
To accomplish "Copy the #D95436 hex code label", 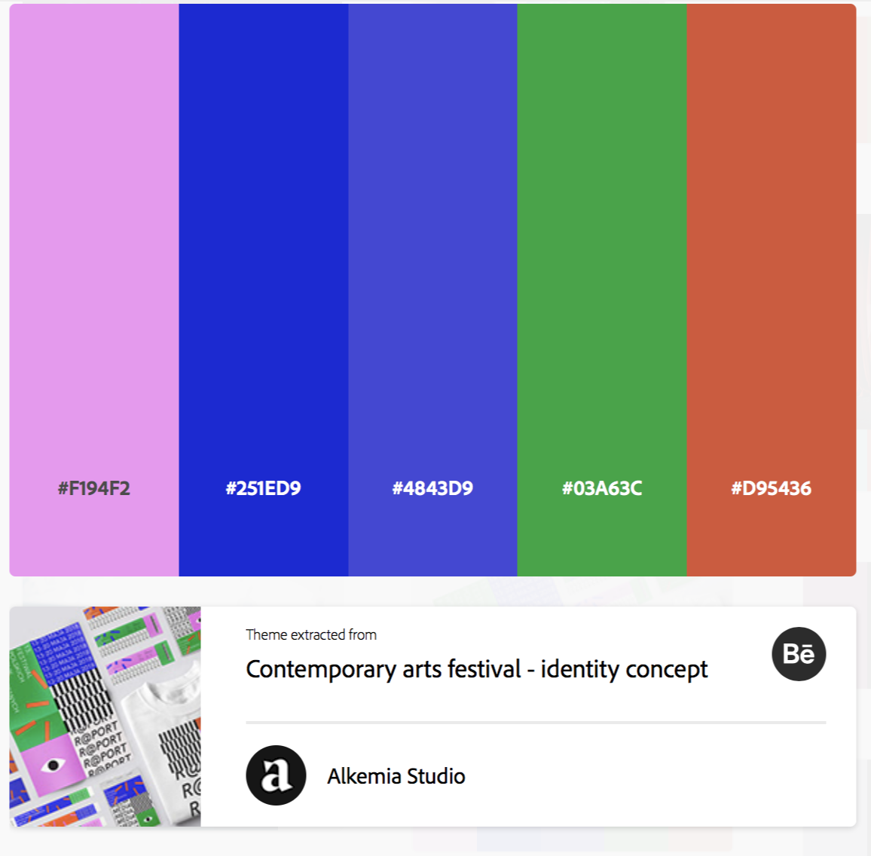I will 771,488.
